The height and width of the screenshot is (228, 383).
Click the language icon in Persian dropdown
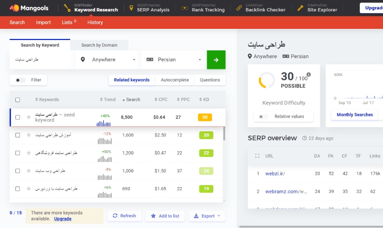coord(150,60)
